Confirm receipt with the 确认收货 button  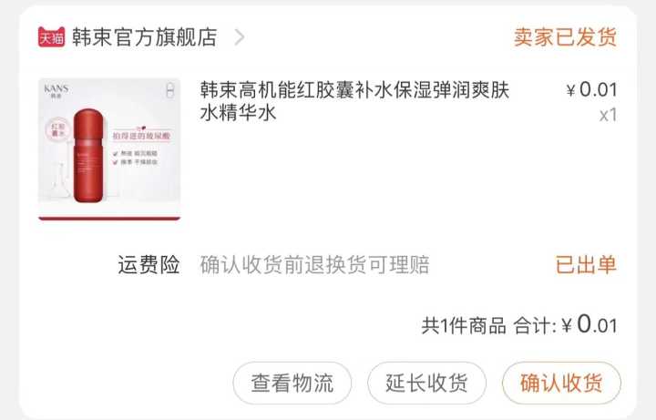pos(561,383)
